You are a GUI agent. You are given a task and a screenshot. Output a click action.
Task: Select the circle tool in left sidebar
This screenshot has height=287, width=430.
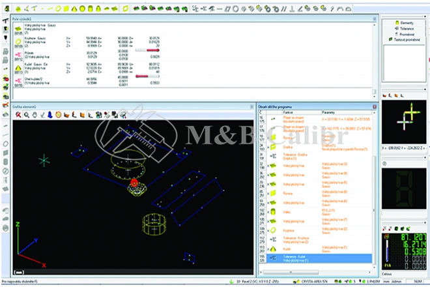pyautogui.click(x=5, y=143)
